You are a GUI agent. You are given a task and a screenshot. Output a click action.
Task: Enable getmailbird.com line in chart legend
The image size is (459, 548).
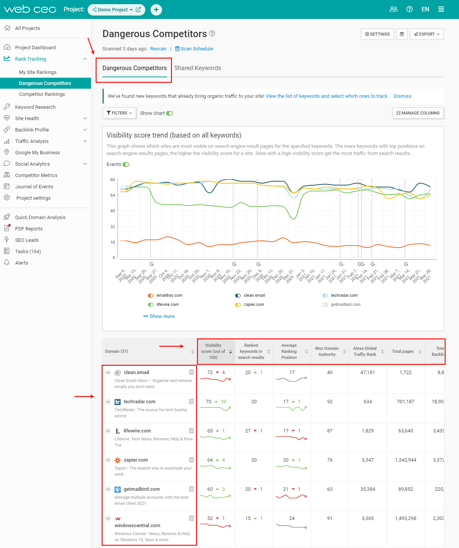point(325,305)
